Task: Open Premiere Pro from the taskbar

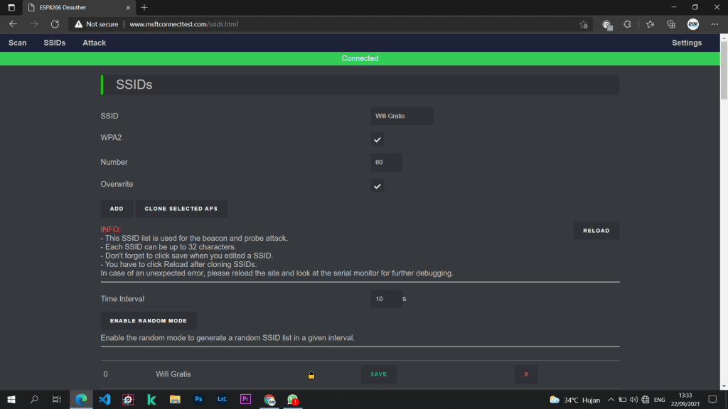Action: pos(246,400)
